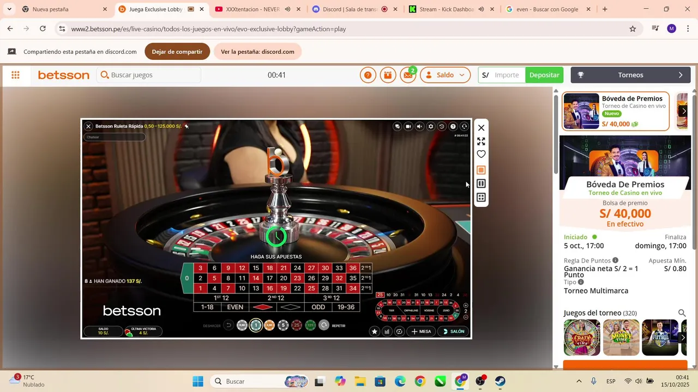This screenshot has width=698, height=392.
Task: Select the 5 chip
Action: 283,326
